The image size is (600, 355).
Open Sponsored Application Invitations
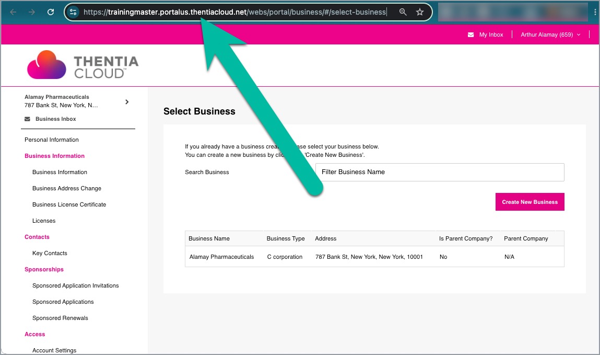pos(75,285)
